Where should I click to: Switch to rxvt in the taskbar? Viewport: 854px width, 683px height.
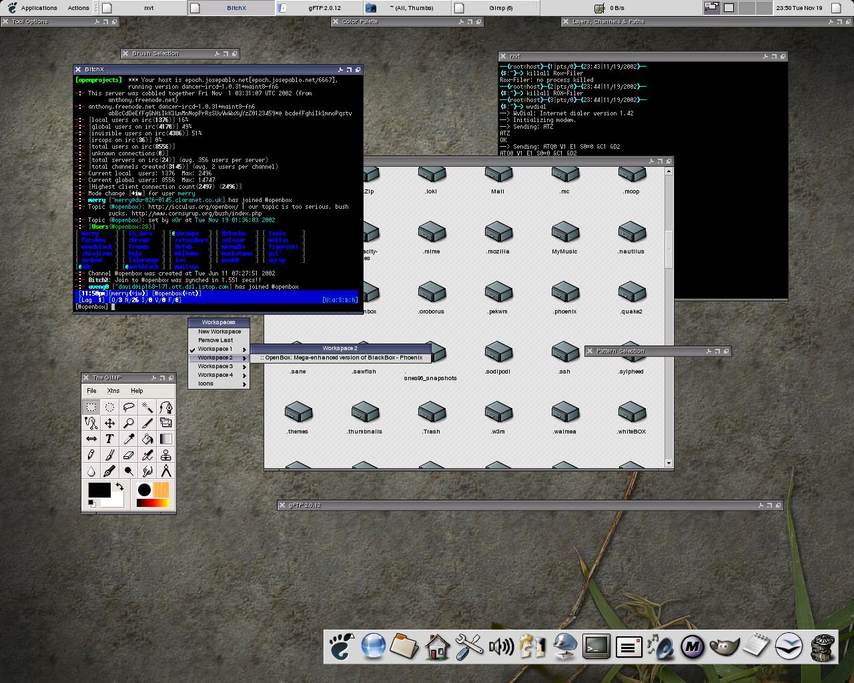tap(143, 8)
